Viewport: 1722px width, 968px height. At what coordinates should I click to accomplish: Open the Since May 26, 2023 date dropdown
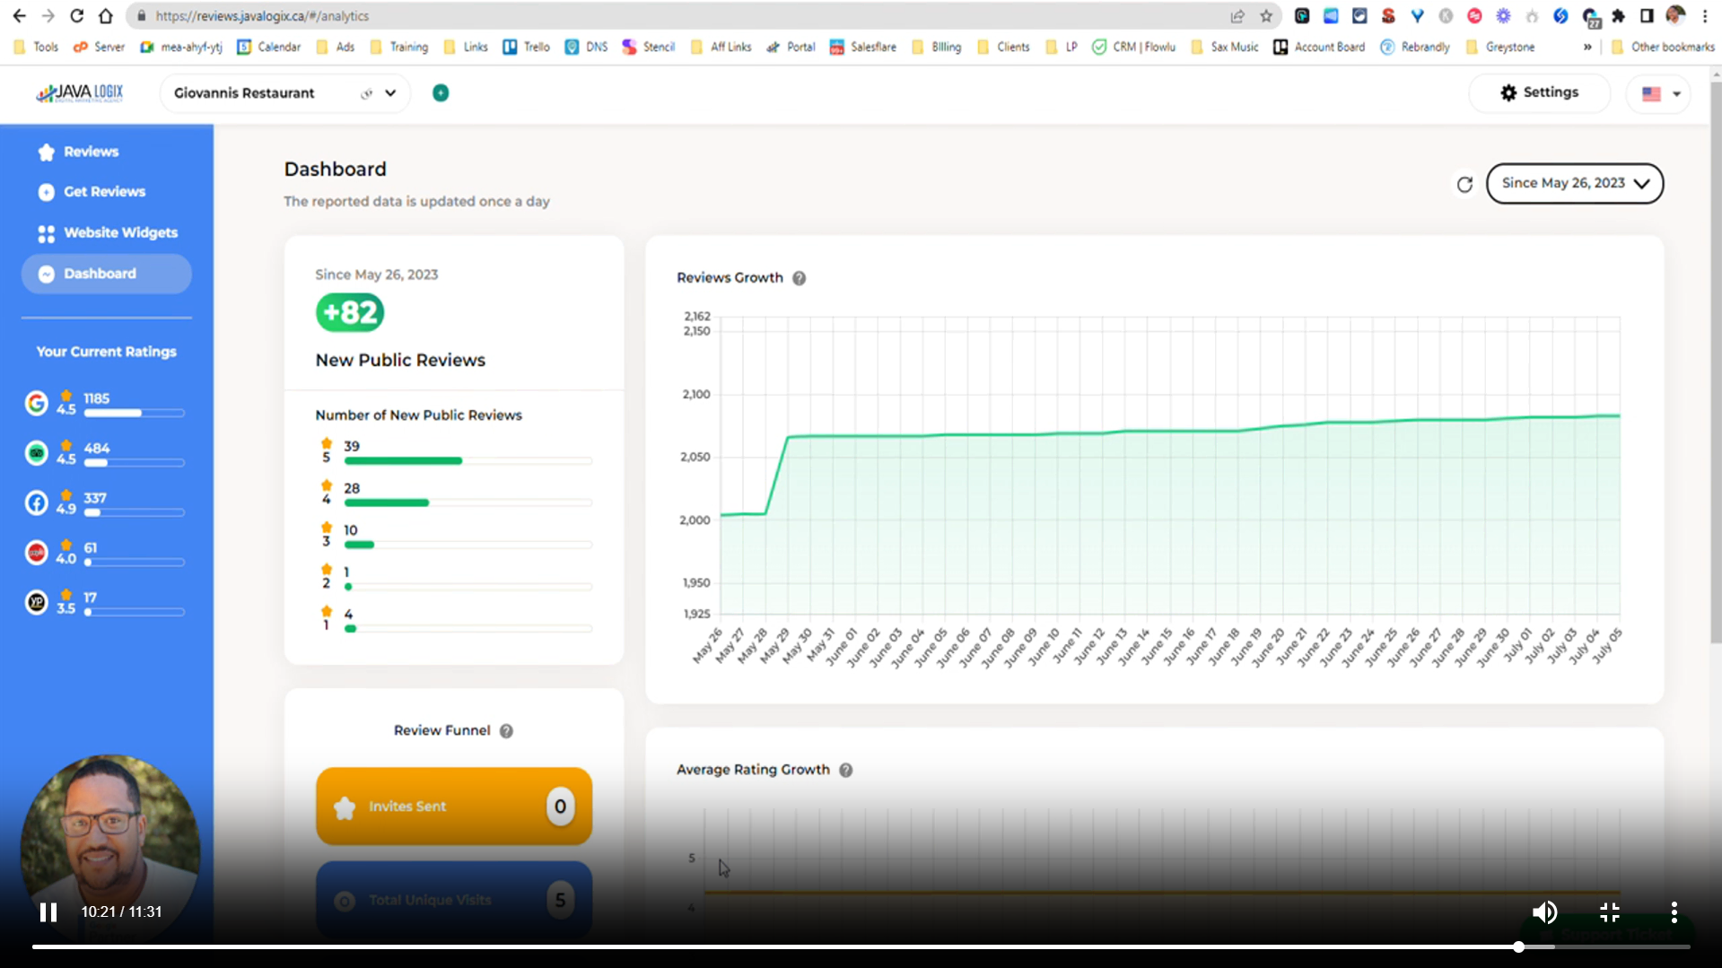click(1574, 183)
